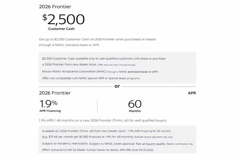Viewport: 235px width, 156px height.
Task: Click the '1.9% APR / 60 months' summary line
Action: click(103, 120)
